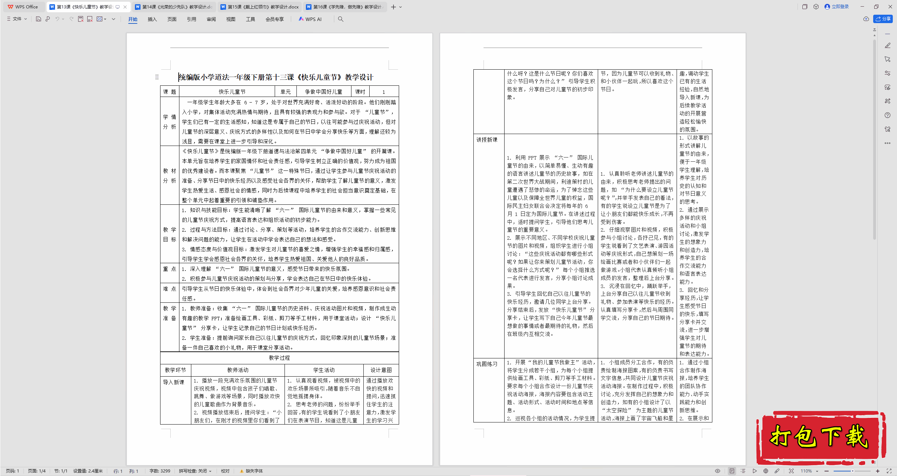Expand the shading icon dropdown arrow
Screen dimensions: 897x476
tap(105, 19)
